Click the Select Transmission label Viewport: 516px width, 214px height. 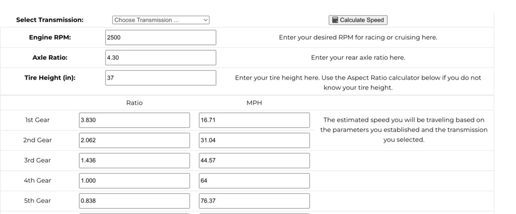tap(50, 20)
